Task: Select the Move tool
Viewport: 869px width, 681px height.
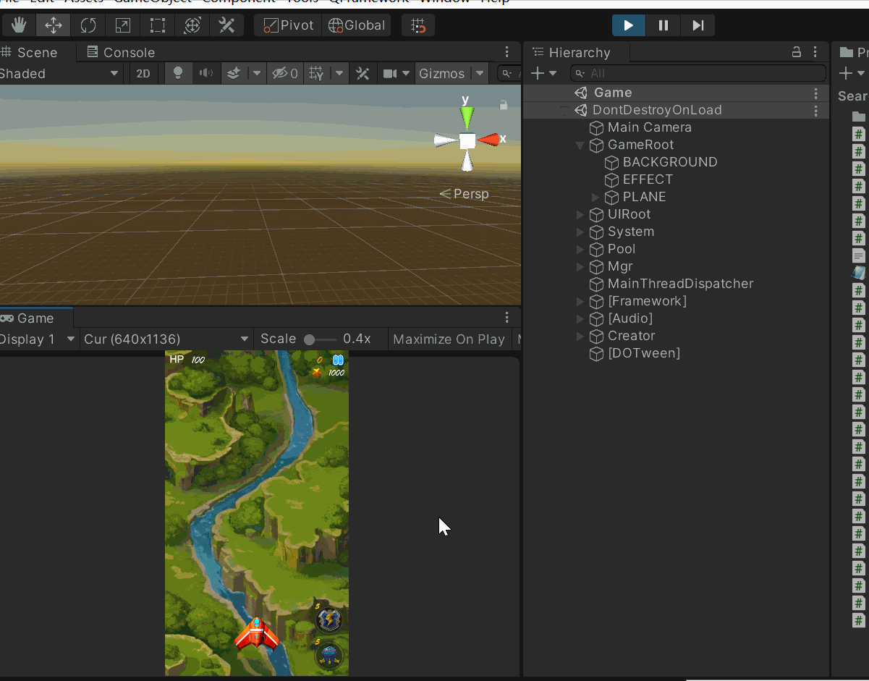Action: pos(54,25)
